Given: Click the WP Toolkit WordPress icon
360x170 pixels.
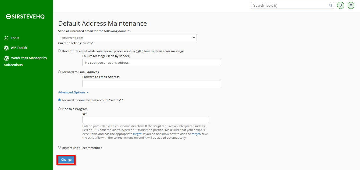Looking at the screenshot, I should click(x=6, y=48).
